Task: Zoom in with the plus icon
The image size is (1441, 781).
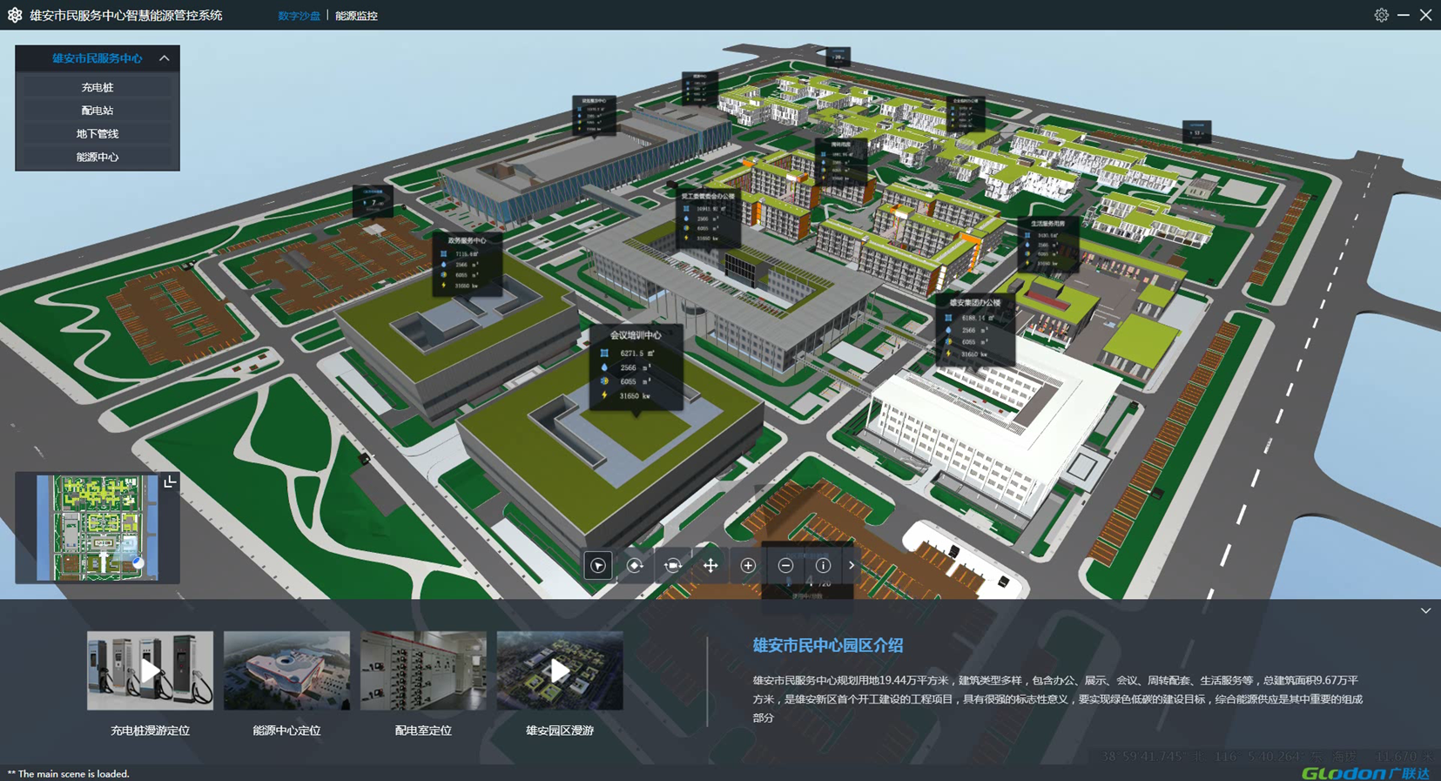Action: (748, 566)
